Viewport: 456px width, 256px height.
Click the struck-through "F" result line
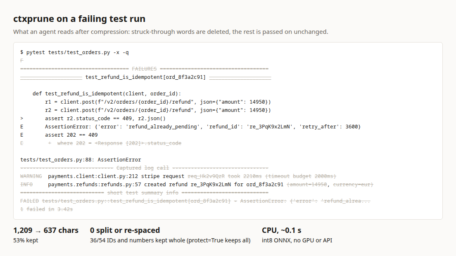tap(22, 61)
